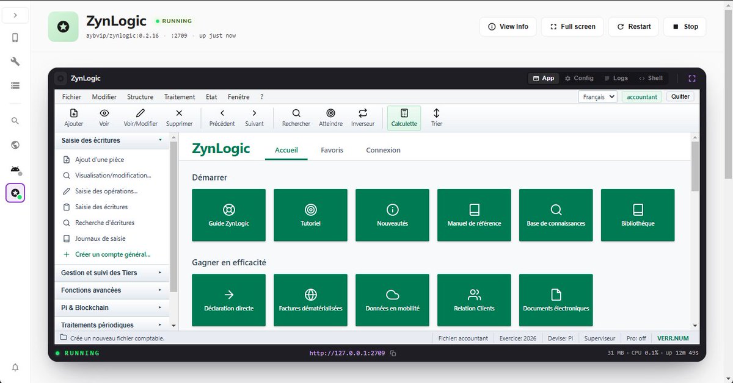The image size is (733, 383).
Task: Open the Déclaration directe tile
Action: click(x=229, y=300)
